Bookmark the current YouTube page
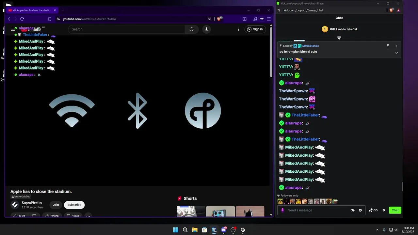The width and height of the screenshot is (418, 235). pyautogui.click(x=50, y=19)
